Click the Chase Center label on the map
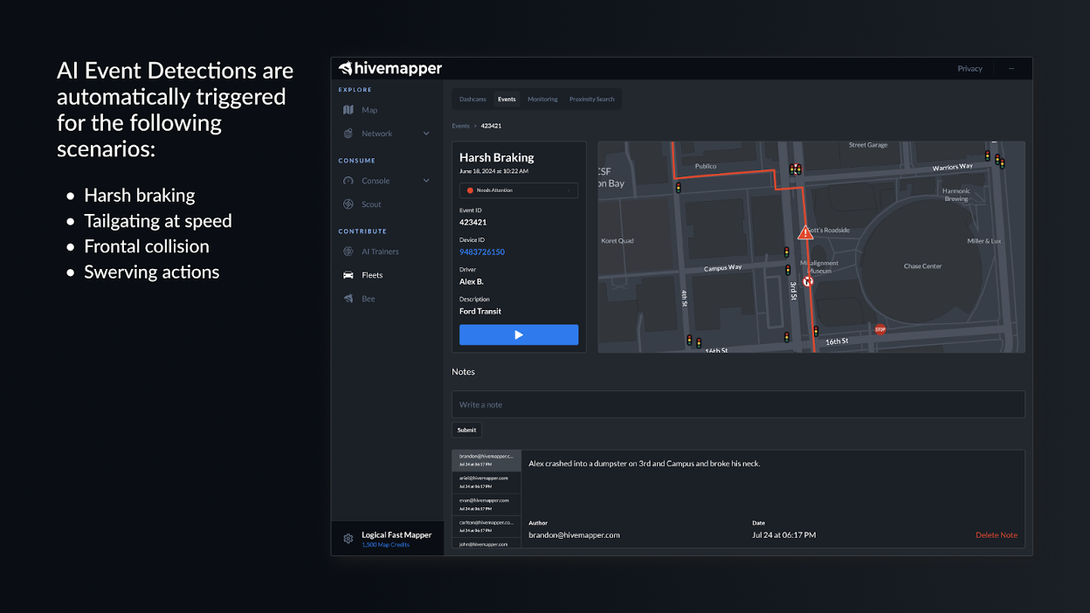The width and height of the screenshot is (1090, 613). point(922,266)
